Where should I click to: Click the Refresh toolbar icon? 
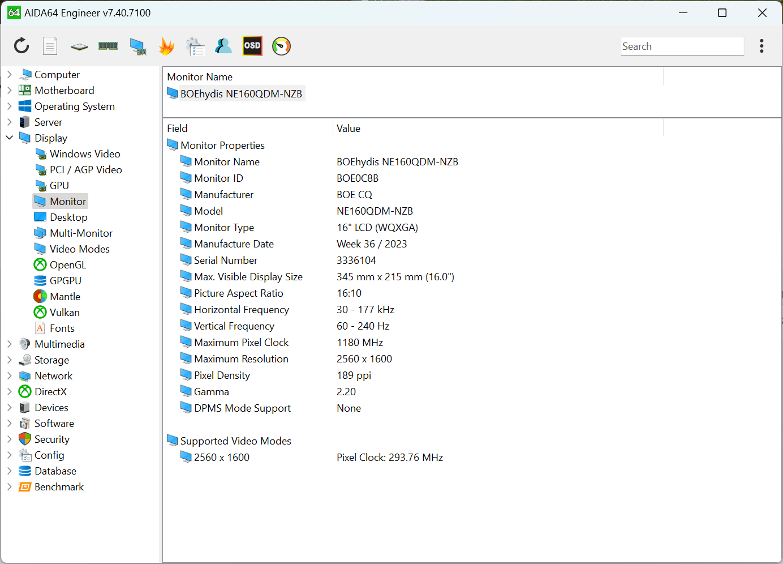[x=21, y=46]
